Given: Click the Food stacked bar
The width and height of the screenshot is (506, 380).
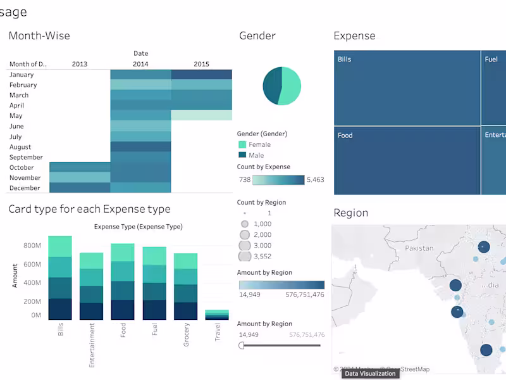Looking at the screenshot, I should pyautogui.click(x=123, y=282).
